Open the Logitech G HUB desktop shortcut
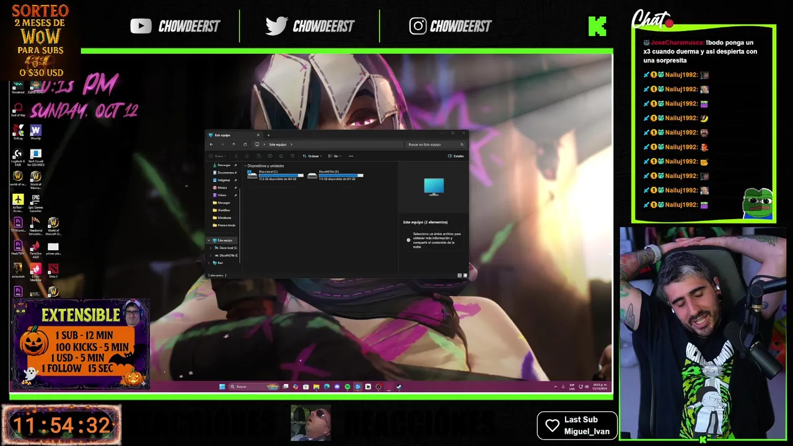 (18, 158)
